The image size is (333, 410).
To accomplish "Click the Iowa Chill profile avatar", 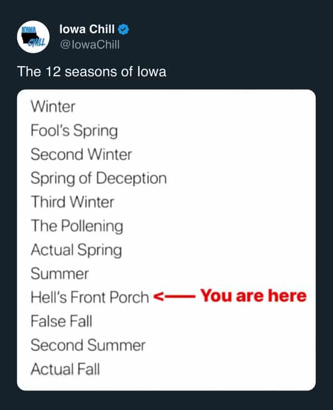I will [x=33, y=37].
